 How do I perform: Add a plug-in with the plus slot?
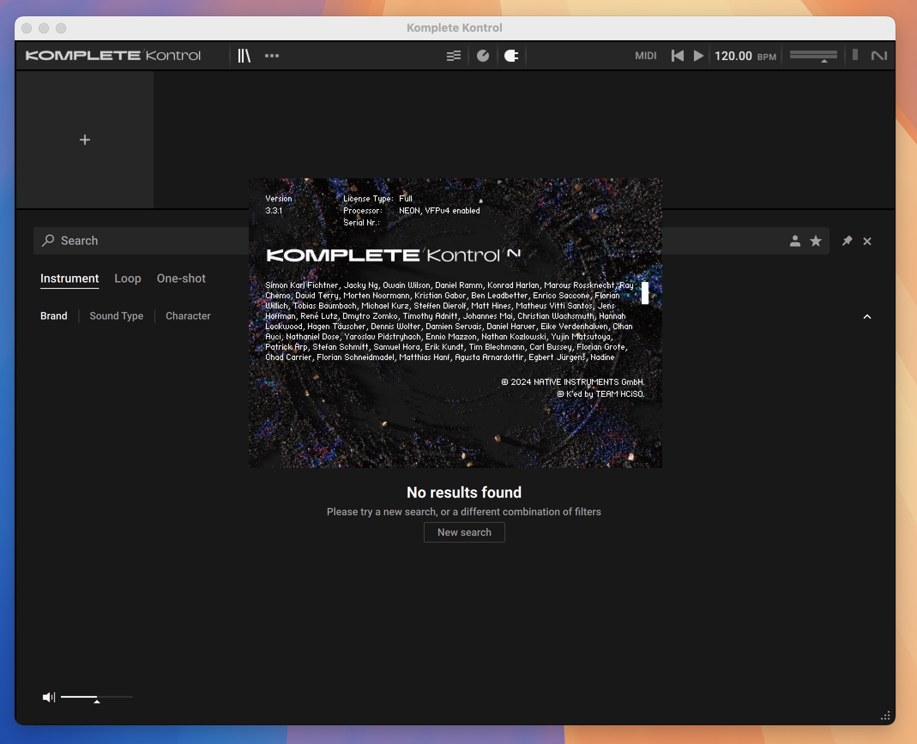85,140
